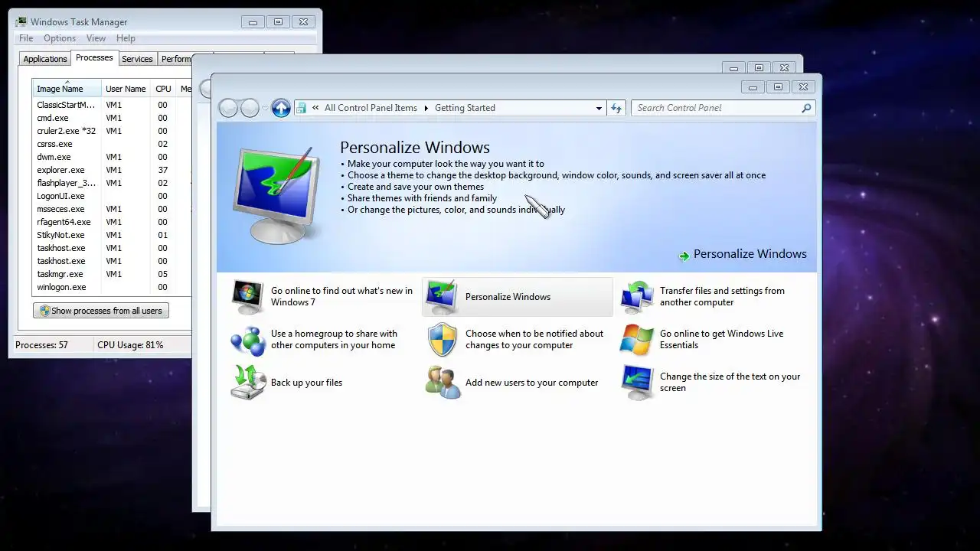Select the csrss.exe process row
980x551 pixels.
click(x=111, y=144)
